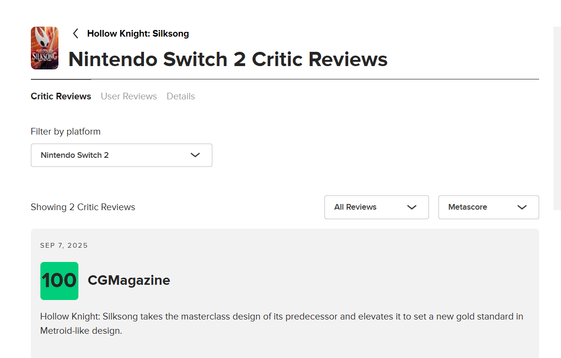Click the vertical scrollbar on the right
This screenshot has height=358, width=561.
pos(557,119)
